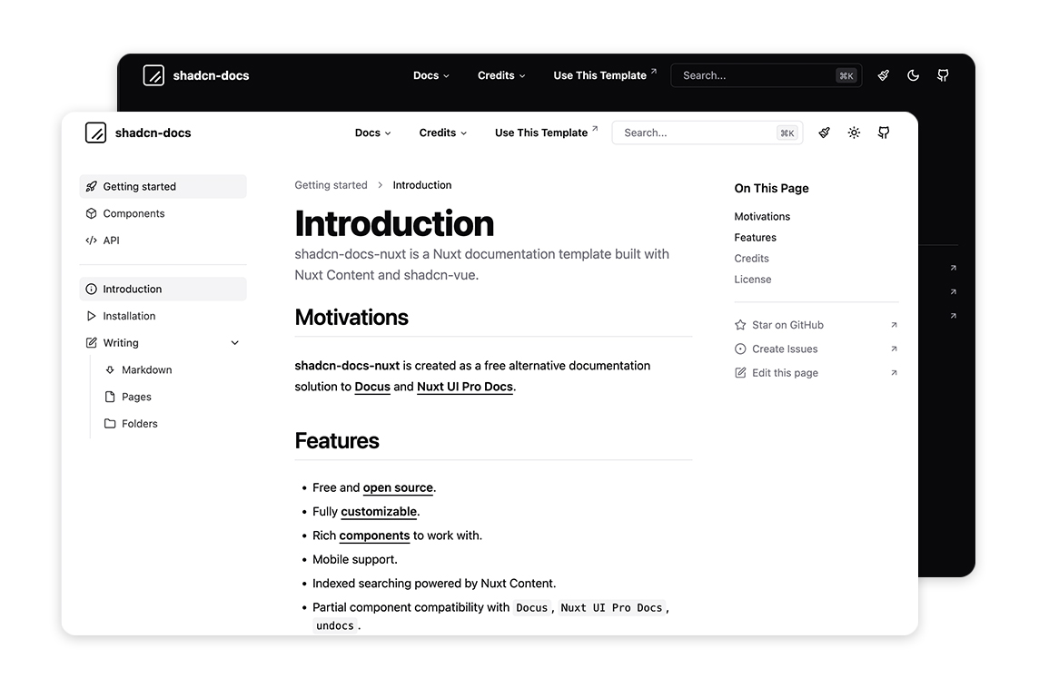Click external arrow next to Edit this page

point(894,373)
